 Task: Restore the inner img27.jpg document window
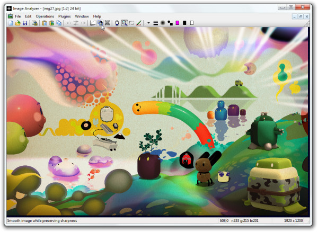coord(301,16)
